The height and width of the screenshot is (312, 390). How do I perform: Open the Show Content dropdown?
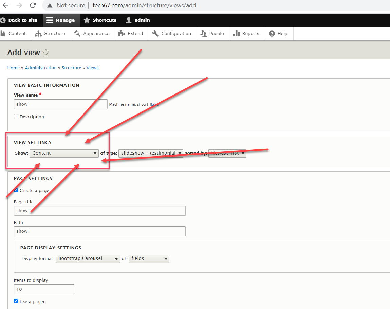click(x=64, y=153)
